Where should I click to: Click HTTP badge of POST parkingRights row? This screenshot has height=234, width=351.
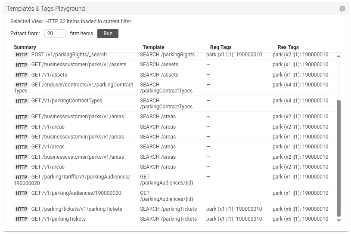coord(22,55)
